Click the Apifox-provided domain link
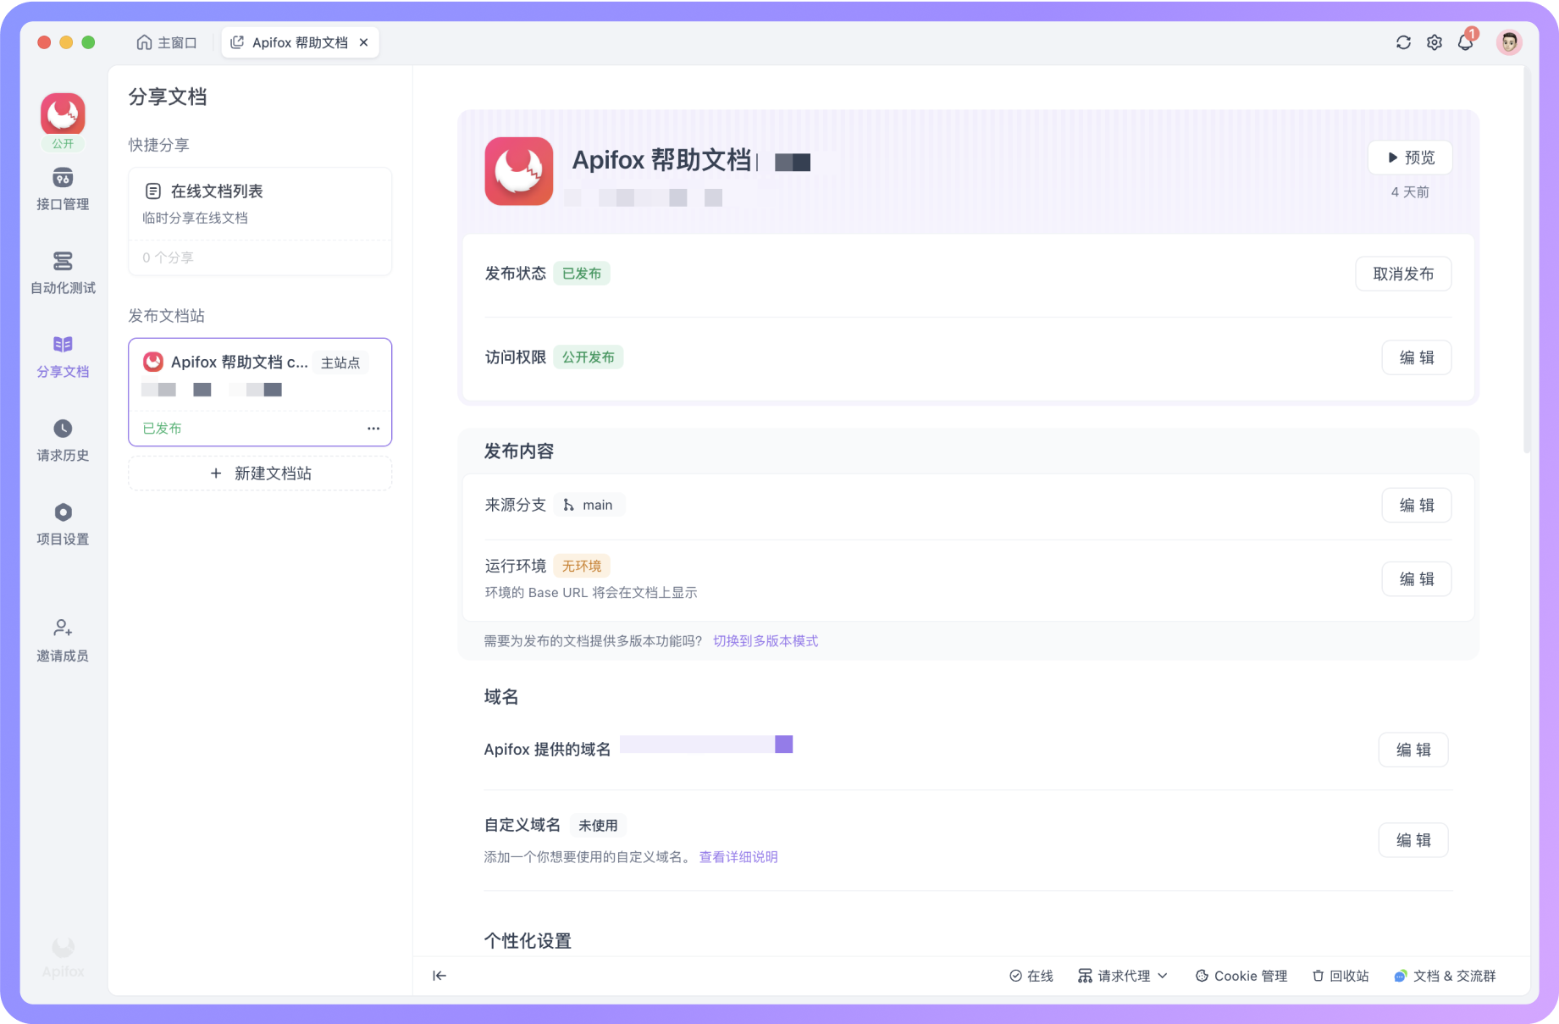The width and height of the screenshot is (1559, 1024). point(706,744)
